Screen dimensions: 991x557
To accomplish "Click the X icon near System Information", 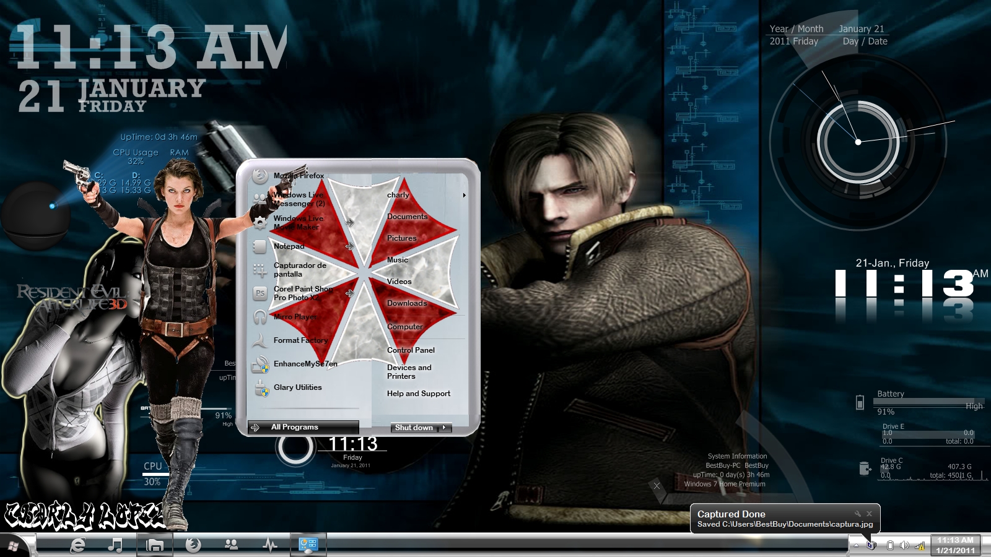I will [657, 486].
